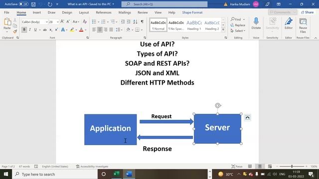Screen dimensions: 319x179
Task: Click the Sort A-Z icon
Action: [136, 22]
